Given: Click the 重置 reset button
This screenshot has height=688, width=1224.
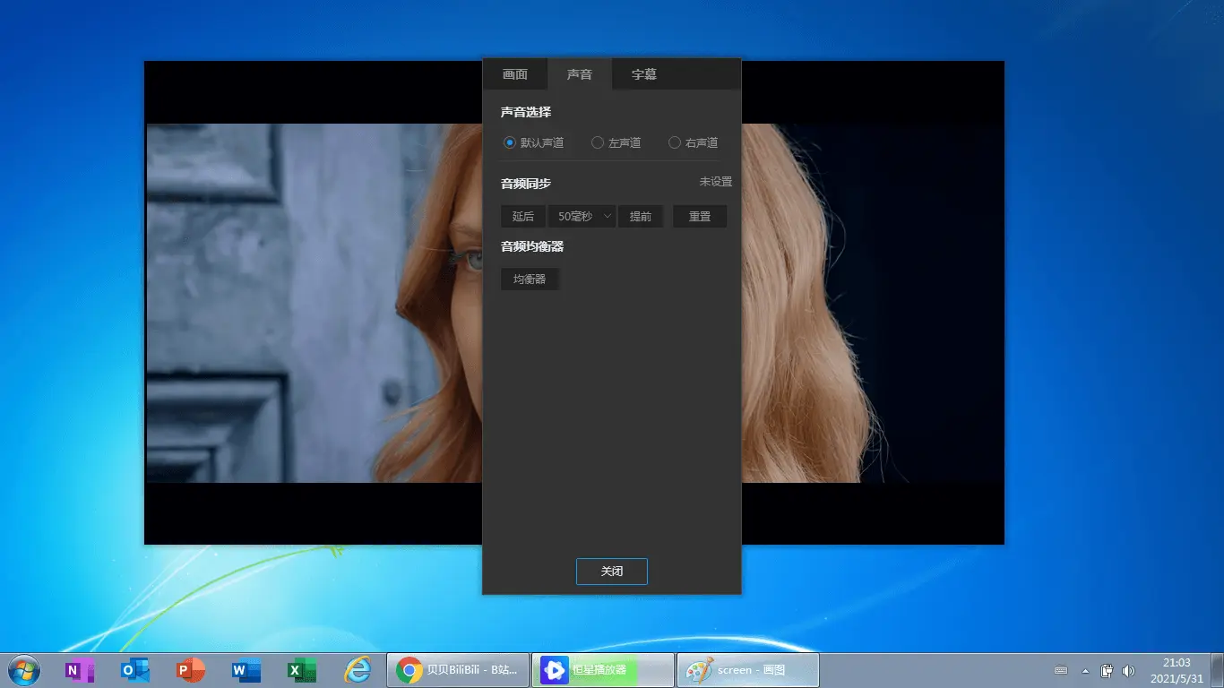Looking at the screenshot, I should tap(700, 216).
